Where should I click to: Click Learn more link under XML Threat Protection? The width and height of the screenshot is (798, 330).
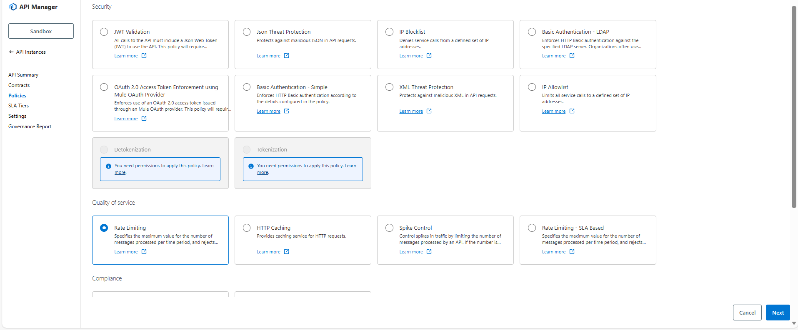coord(411,112)
